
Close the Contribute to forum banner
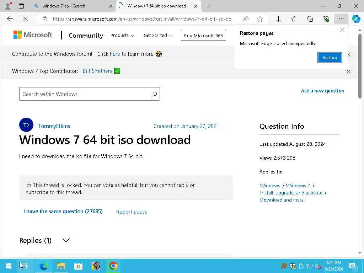pos(349,54)
